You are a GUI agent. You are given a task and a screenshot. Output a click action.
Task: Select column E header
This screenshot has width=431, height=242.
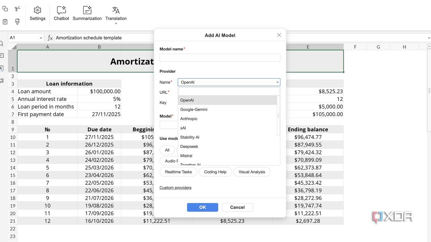tap(308, 47)
